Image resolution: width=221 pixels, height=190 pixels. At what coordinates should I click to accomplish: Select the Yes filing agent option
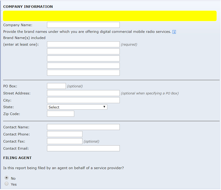point(7,184)
